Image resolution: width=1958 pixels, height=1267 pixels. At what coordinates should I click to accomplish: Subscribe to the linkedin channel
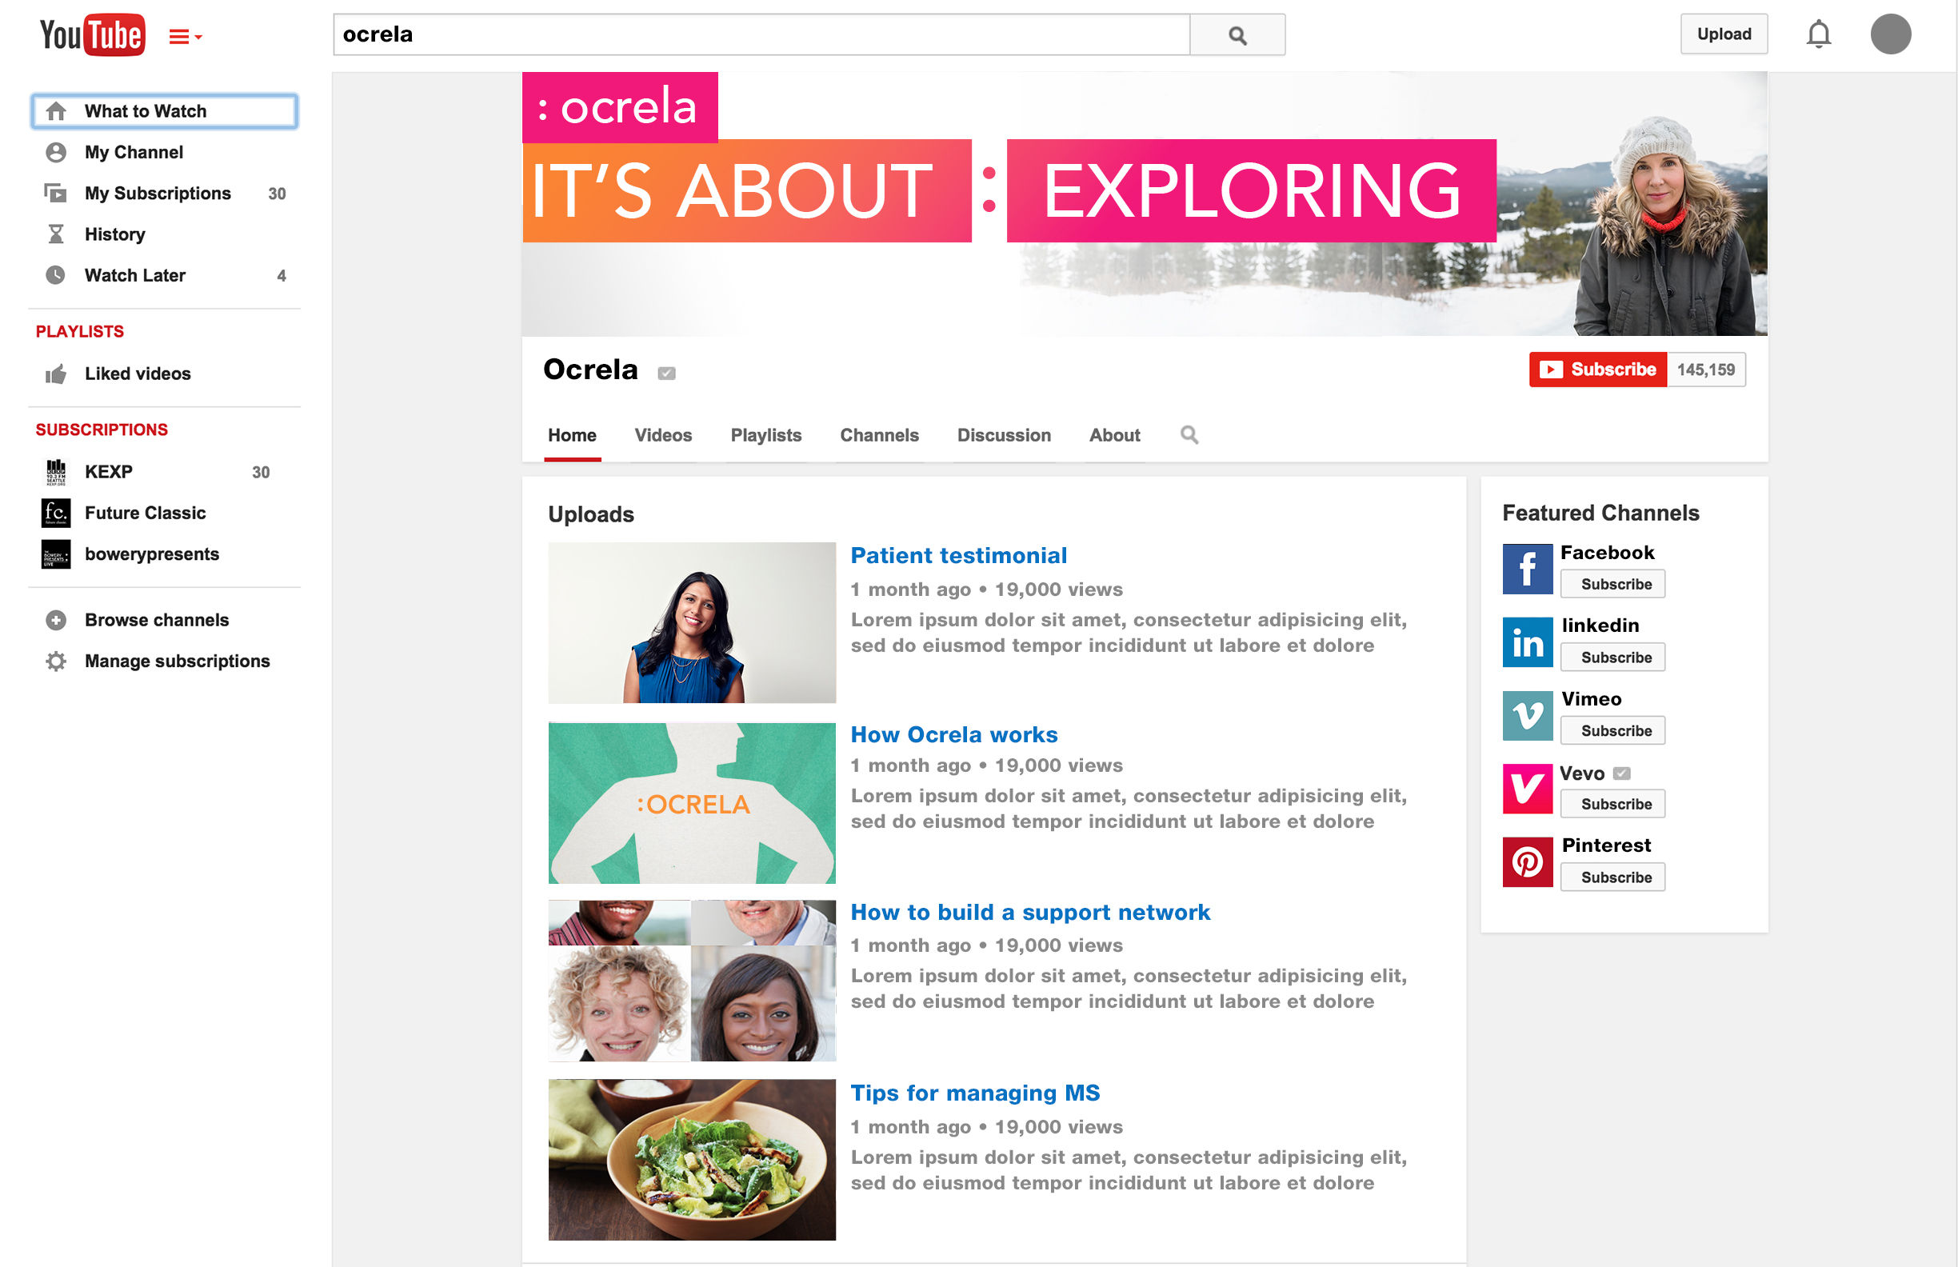[x=1612, y=657]
